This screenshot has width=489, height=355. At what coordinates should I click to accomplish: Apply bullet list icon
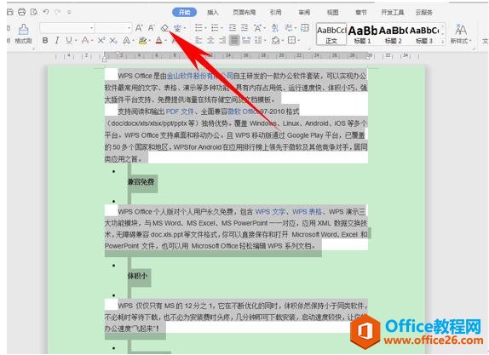point(198,28)
